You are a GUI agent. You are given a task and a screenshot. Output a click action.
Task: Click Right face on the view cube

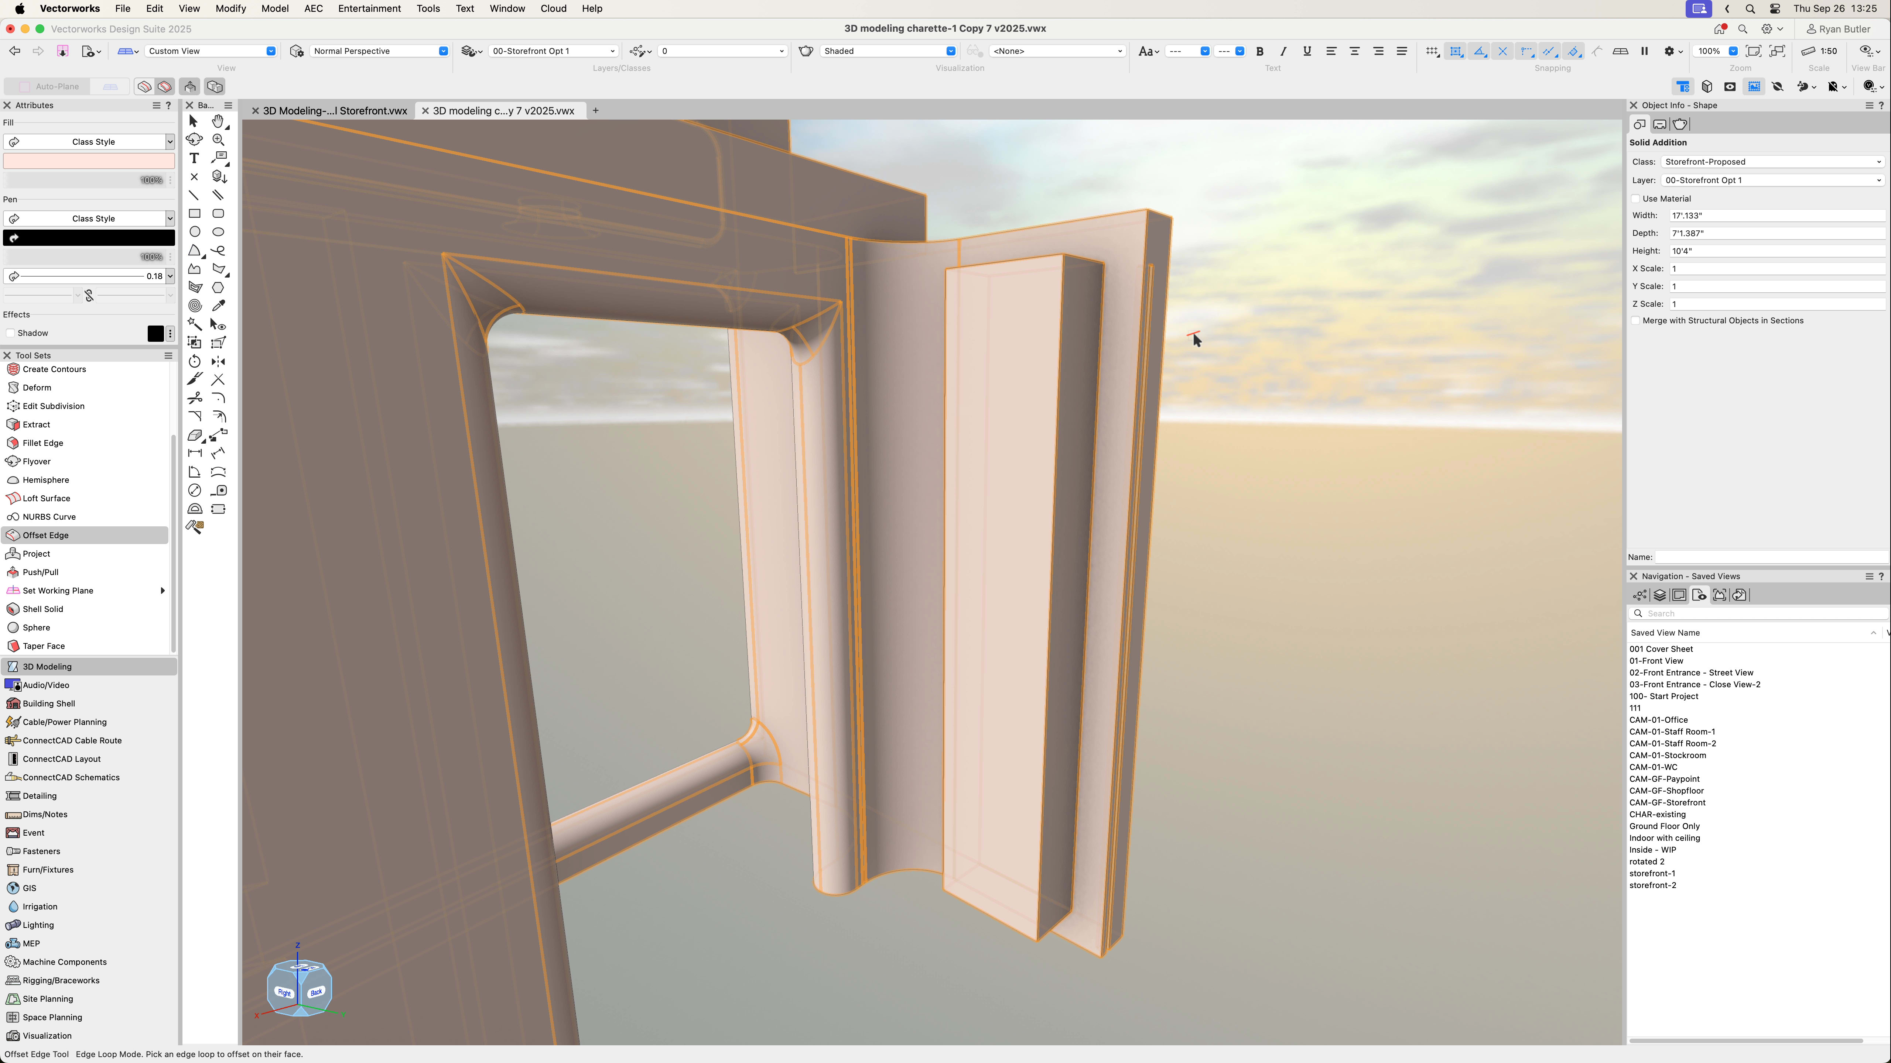[285, 992]
